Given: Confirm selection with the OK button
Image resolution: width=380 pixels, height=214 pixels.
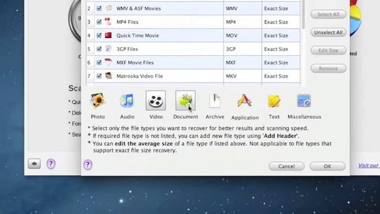Looking at the screenshot, I should pyautogui.click(x=327, y=166).
